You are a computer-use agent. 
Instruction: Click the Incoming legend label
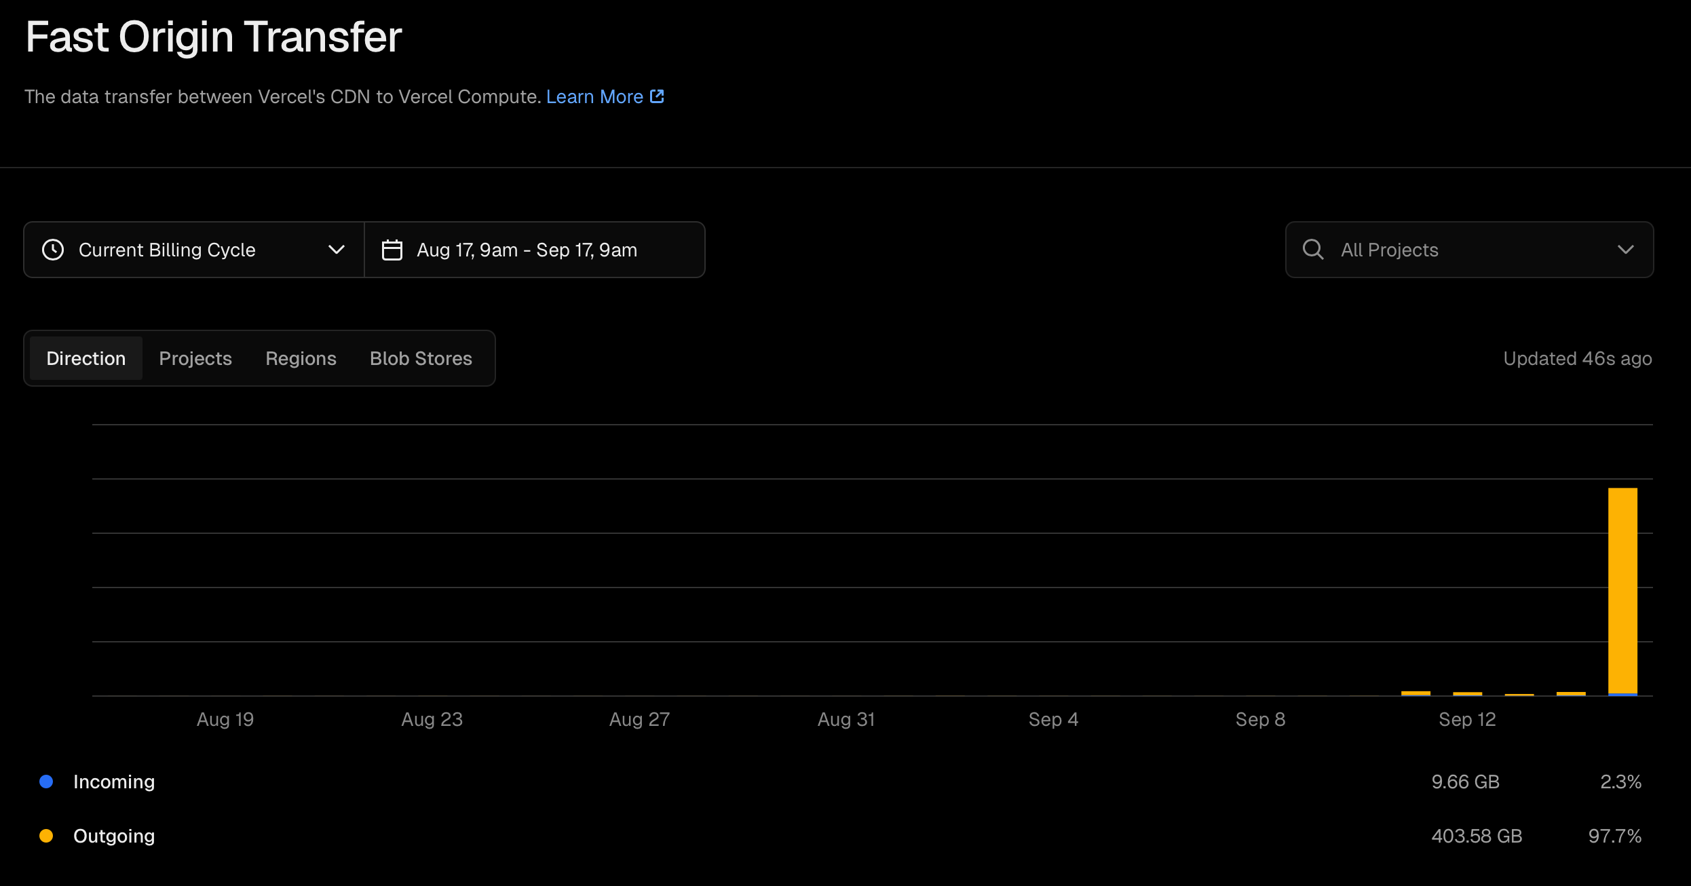114,782
